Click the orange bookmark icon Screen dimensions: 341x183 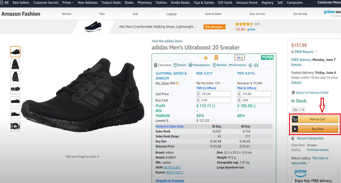point(216,57)
